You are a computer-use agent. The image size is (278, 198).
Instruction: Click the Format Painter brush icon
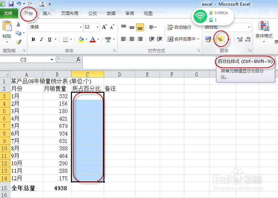(19, 42)
